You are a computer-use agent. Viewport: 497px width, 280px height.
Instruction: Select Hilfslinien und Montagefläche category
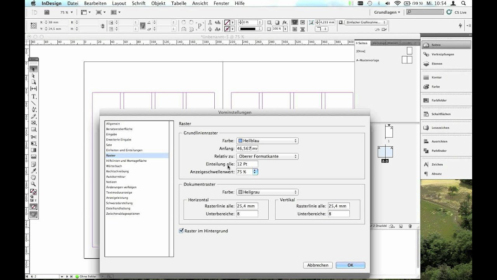(126, 161)
